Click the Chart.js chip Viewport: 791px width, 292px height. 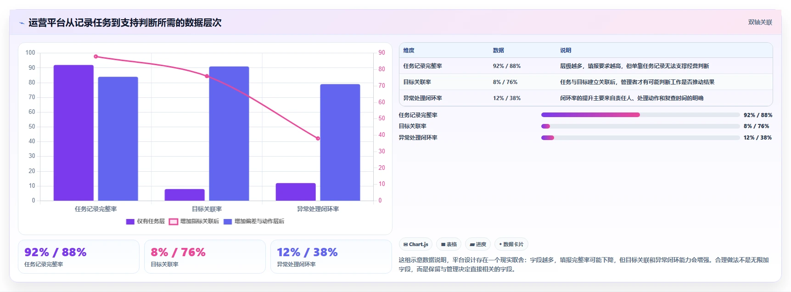415,244
